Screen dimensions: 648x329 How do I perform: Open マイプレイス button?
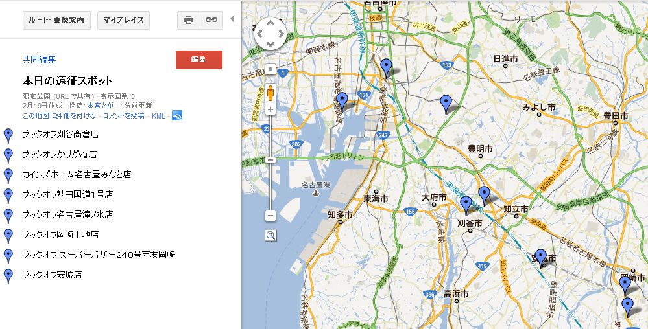pyautogui.click(x=123, y=20)
